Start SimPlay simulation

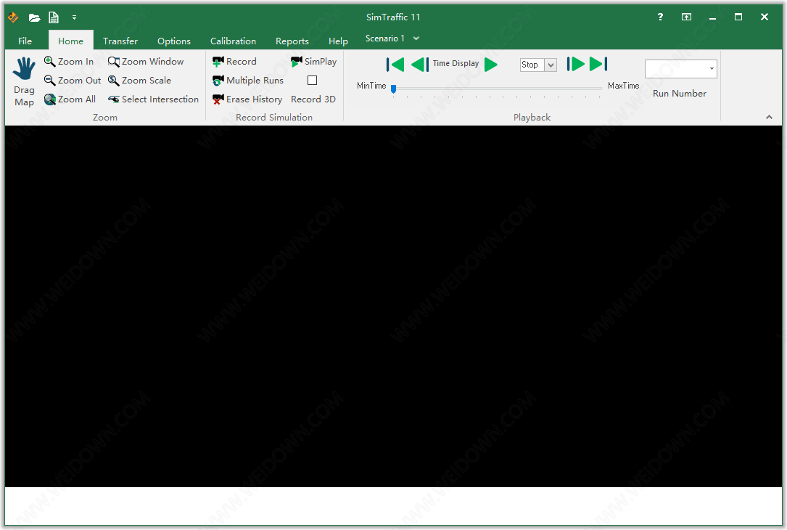(313, 61)
